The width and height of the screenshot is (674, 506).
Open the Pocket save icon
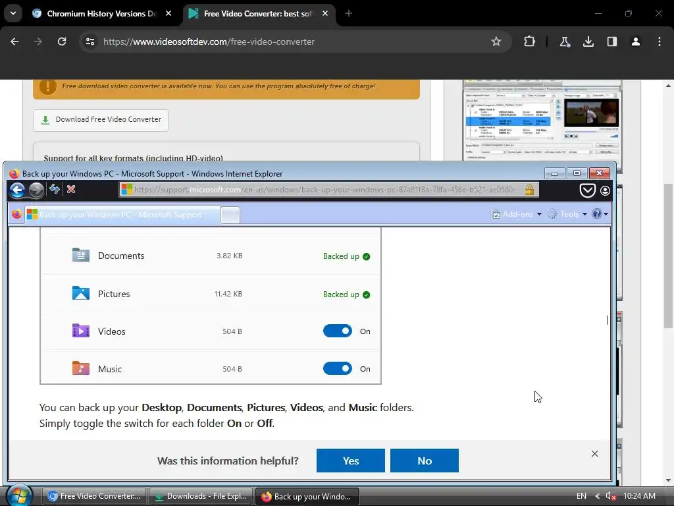587,190
